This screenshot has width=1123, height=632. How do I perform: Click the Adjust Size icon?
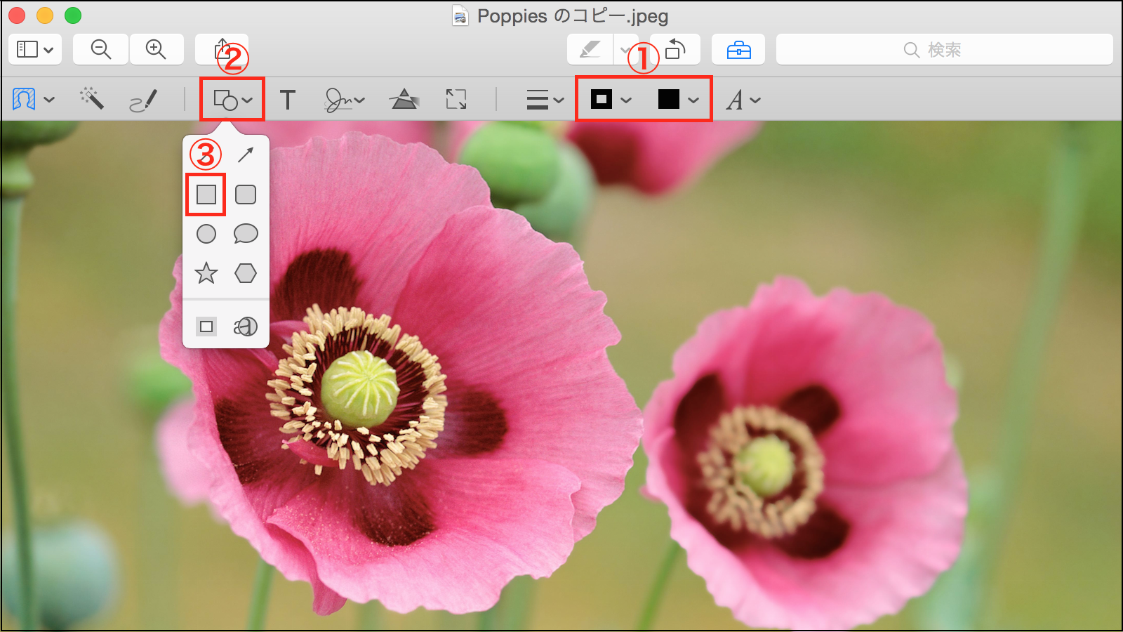point(456,100)
